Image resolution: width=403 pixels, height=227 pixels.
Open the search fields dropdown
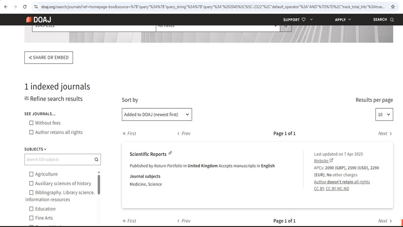click(x=218, y=26)
